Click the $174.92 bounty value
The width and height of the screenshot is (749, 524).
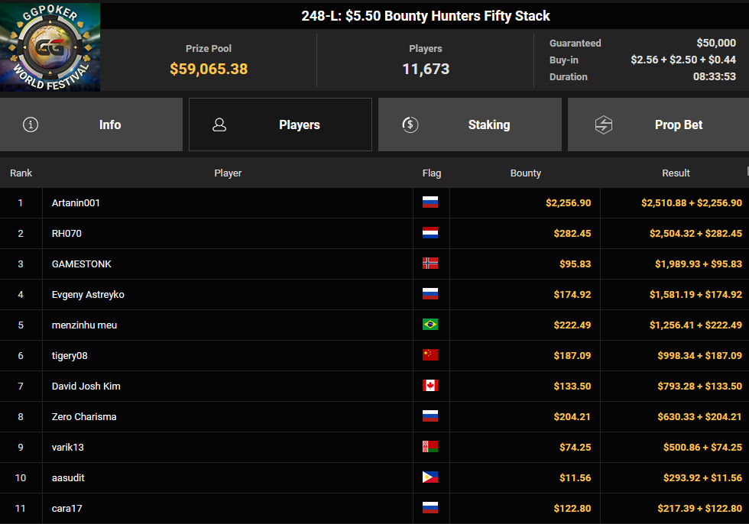pos(572,294)
